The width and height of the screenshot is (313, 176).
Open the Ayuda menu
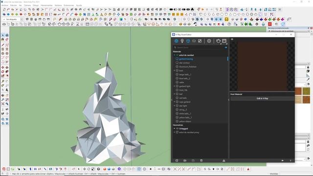pos(79,5)
